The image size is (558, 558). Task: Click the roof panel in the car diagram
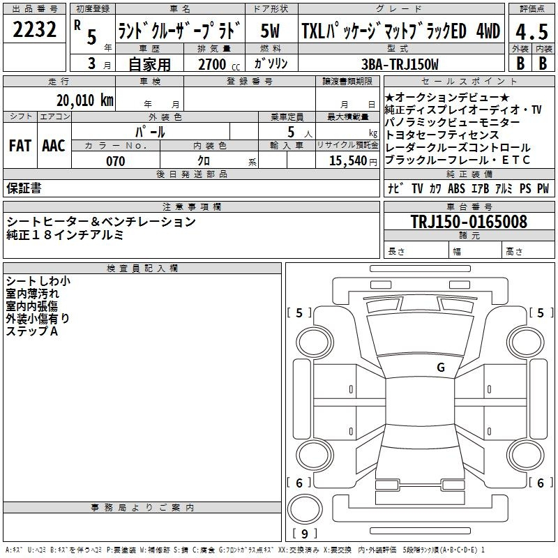pyautogui.click(x=420, y=402)
